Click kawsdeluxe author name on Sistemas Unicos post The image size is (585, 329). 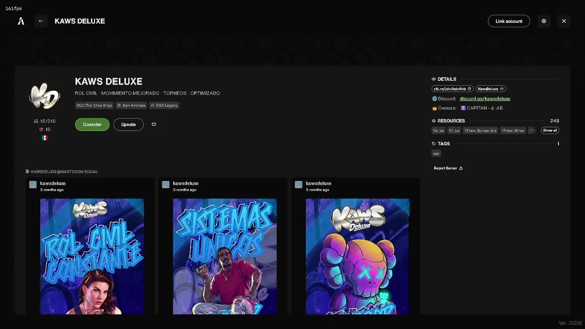coord(186,183)
